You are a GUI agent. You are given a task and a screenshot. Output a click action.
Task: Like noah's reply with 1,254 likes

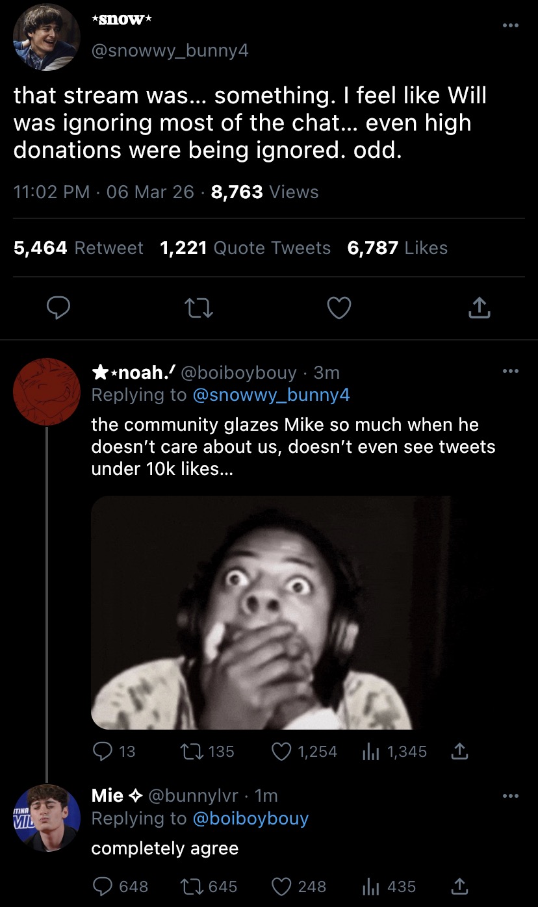(x=281, y=752)
